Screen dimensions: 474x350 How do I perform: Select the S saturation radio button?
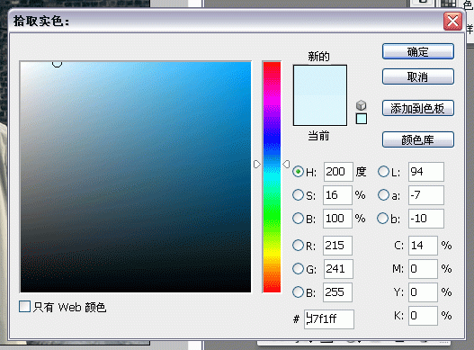(x=298, y=195)
